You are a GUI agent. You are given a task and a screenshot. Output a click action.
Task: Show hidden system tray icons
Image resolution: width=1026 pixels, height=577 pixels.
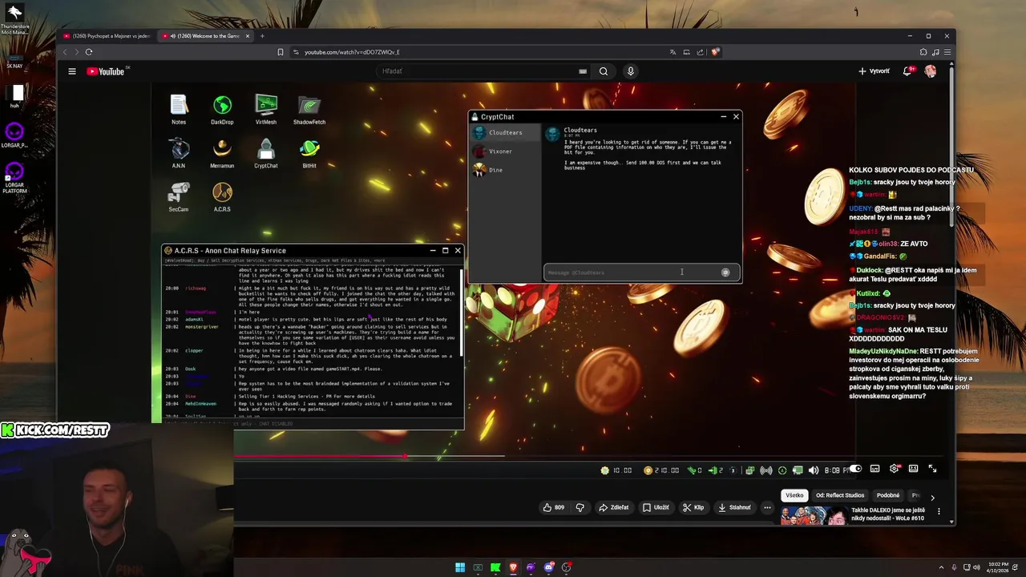tap(941, 567)
